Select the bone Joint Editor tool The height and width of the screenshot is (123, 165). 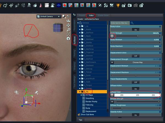point(23,6)
